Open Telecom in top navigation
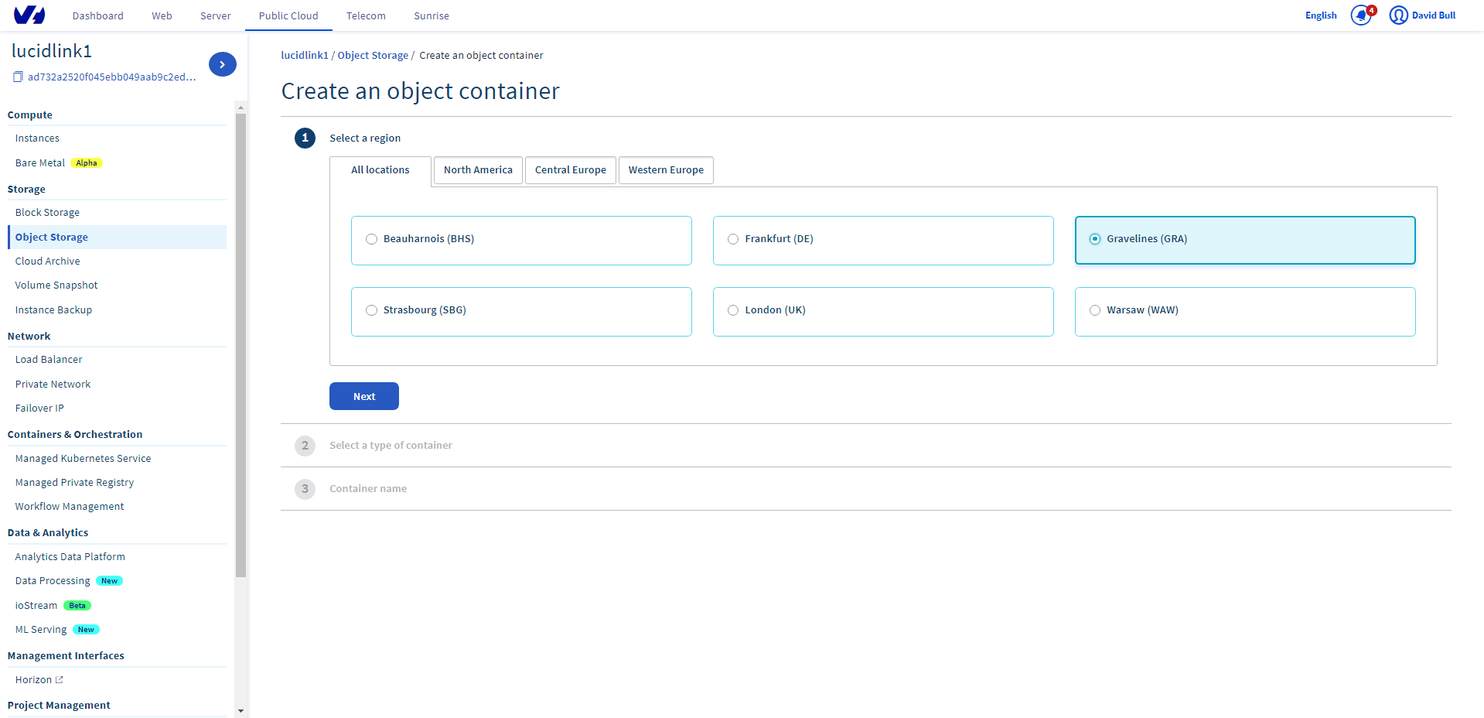Image resolution: width=1484 pixels, height=718 pixels. tap(366, 15)
